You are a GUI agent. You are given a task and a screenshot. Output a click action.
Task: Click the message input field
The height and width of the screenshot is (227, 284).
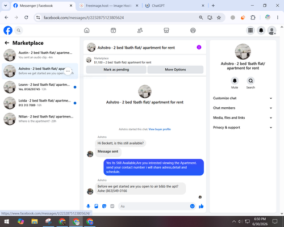click(x=154, y=206)
